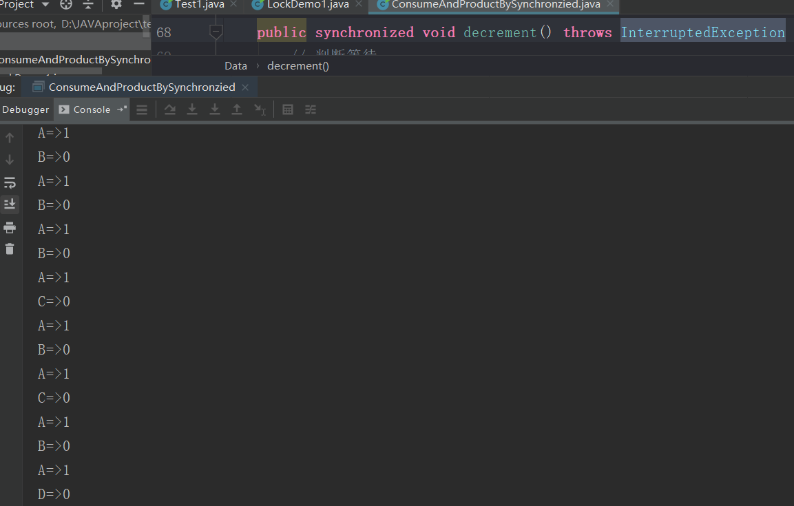Click line number 68 in the gutter

[x=164, y=33]
